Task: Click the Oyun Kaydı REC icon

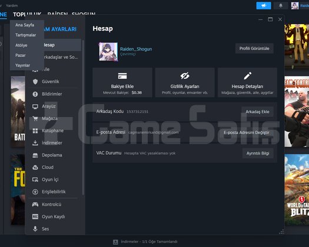Action: 35,216
